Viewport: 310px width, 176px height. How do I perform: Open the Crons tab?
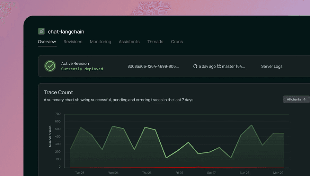point(177,42)
